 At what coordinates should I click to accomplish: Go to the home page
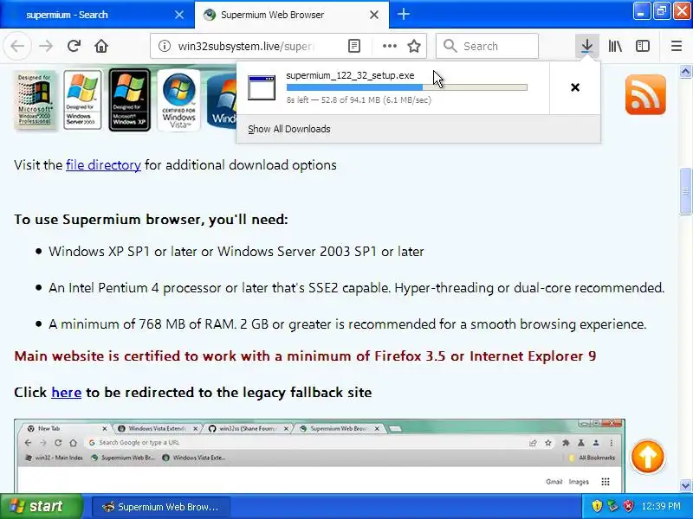pyautogui.click(x=101, y=46)
